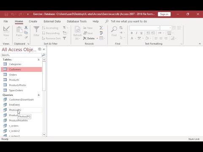Click the Cut scissors icon
Image resolution: width=203 pixels, height=152 pixels.
point(26,27)
